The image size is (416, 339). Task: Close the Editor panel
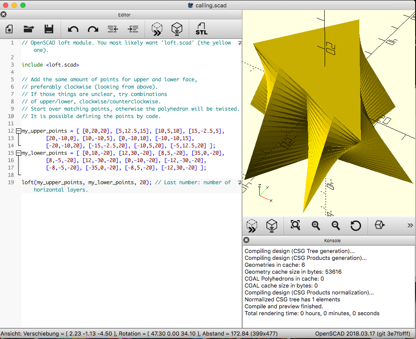pos(3,15)
